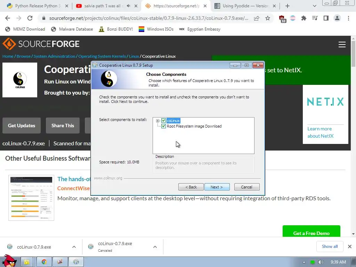Click the coLinux project logo thumbnail

(20, 80)
